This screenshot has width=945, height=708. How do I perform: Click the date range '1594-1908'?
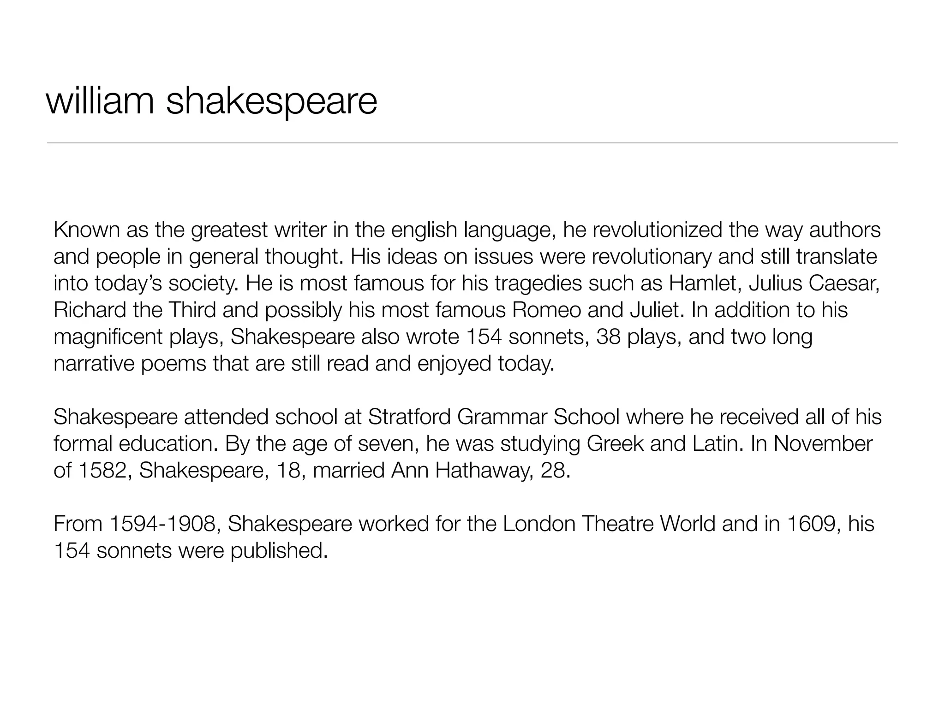[163, 524]
